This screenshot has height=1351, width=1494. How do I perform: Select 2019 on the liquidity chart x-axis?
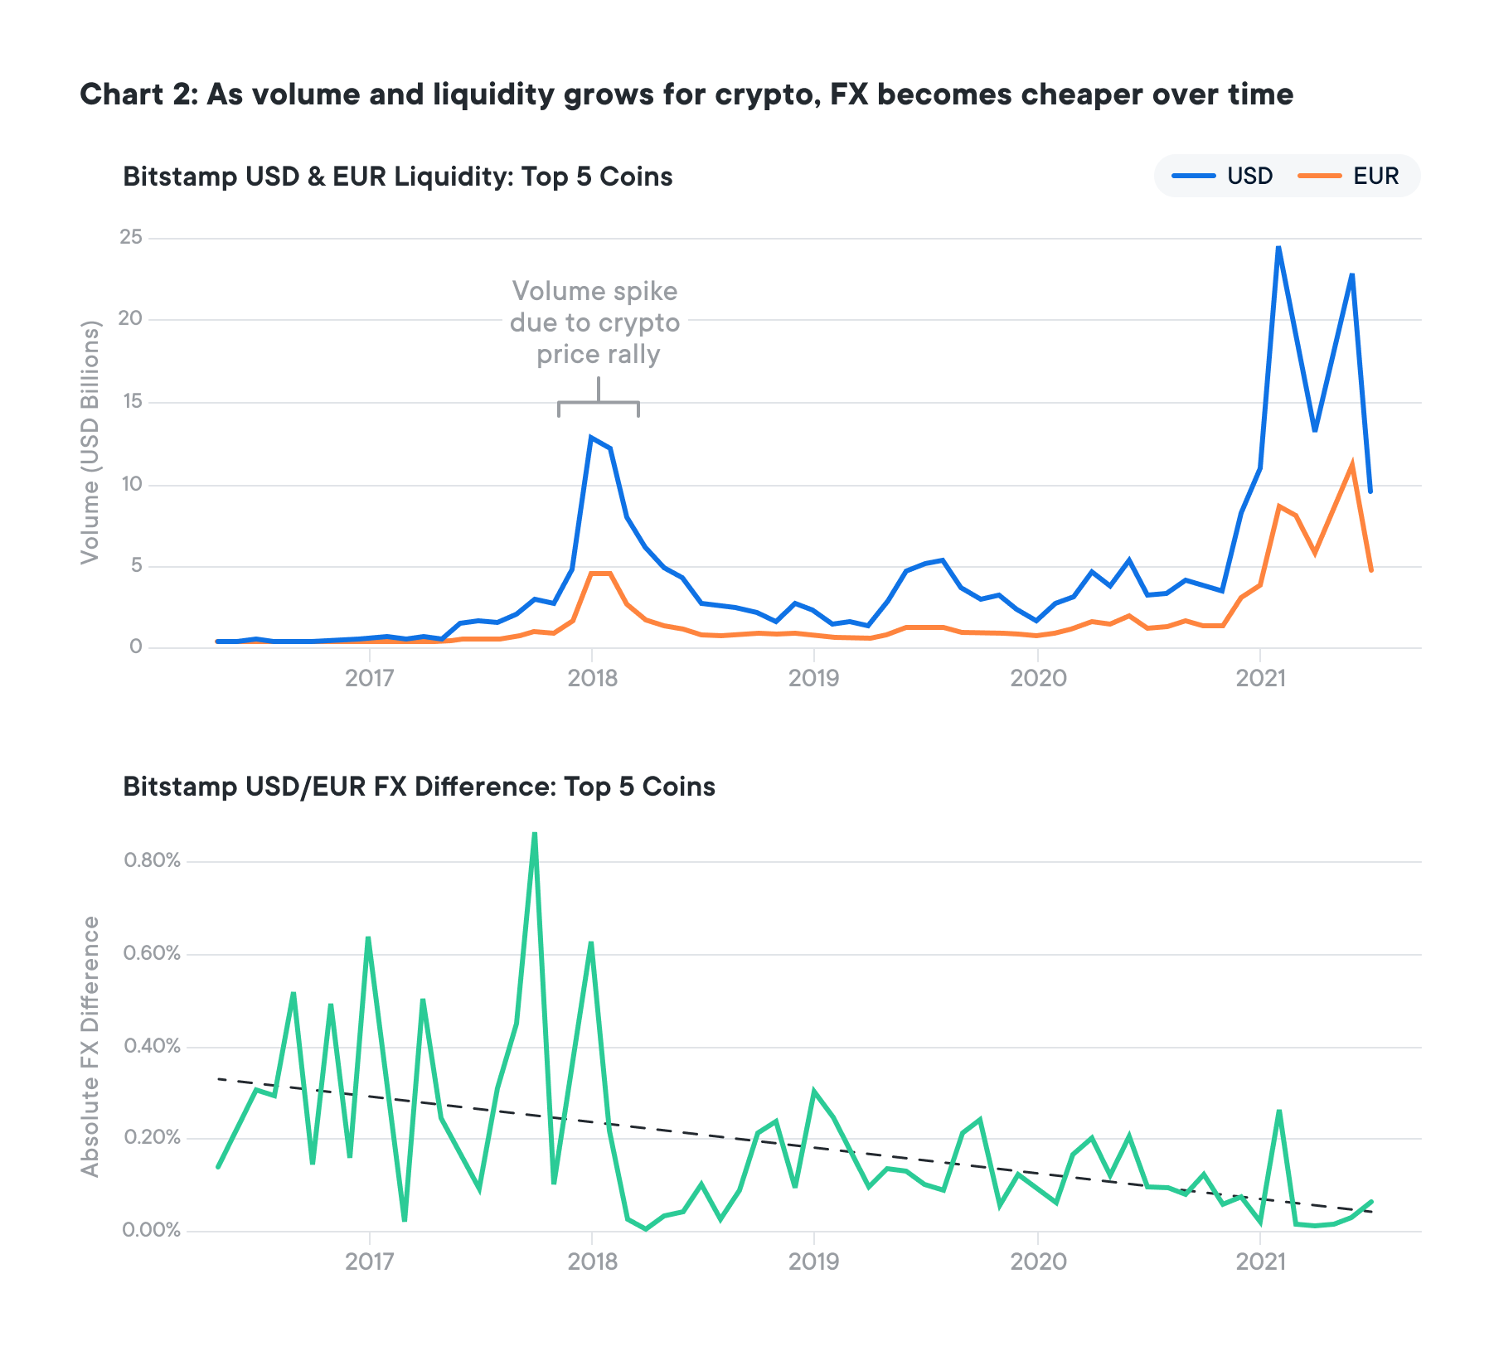click(813, 679)
